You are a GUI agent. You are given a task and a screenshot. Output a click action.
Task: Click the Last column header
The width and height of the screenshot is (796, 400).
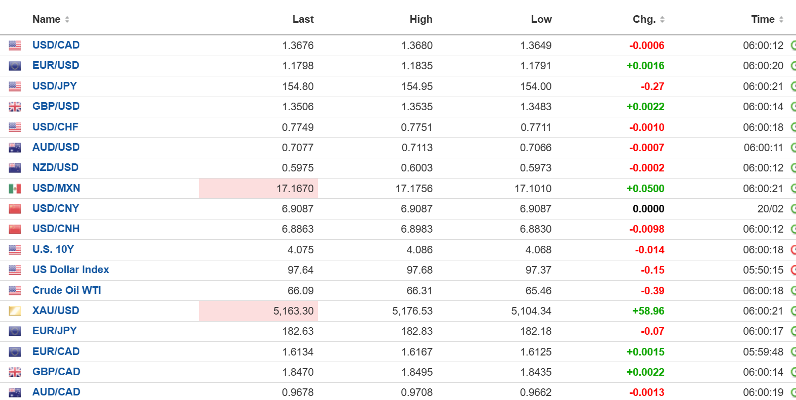[303, 19]
